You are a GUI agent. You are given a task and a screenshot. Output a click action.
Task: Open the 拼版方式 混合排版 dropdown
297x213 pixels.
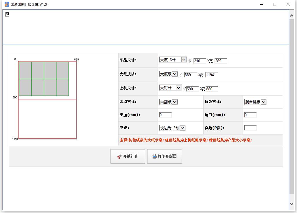255,102
